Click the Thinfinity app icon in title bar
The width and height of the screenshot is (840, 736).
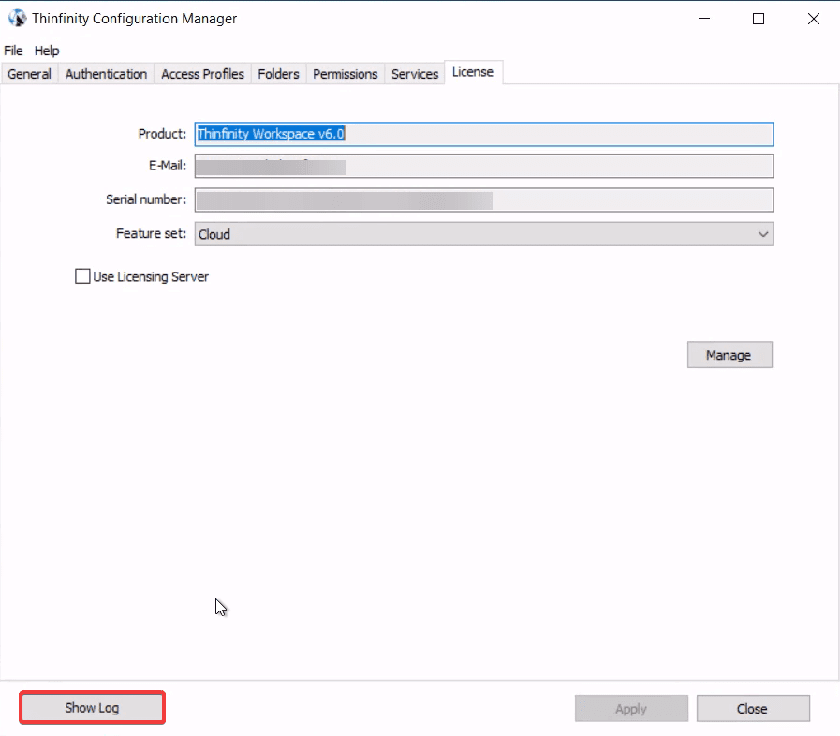pyautogui.click(x=16, y=18)
